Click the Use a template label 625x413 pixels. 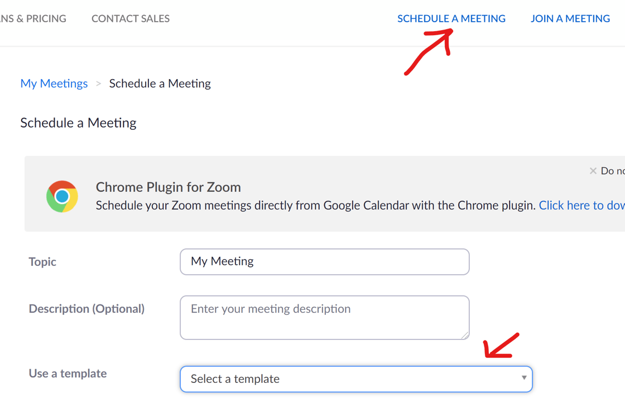point(68,373)
